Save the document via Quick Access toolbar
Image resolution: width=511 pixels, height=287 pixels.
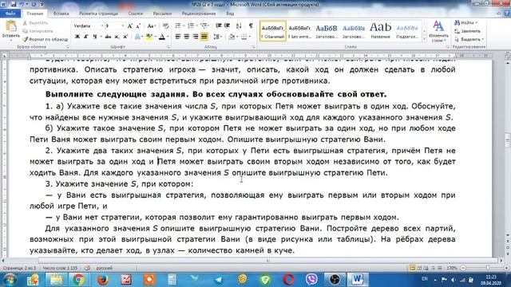coord(14,4)
